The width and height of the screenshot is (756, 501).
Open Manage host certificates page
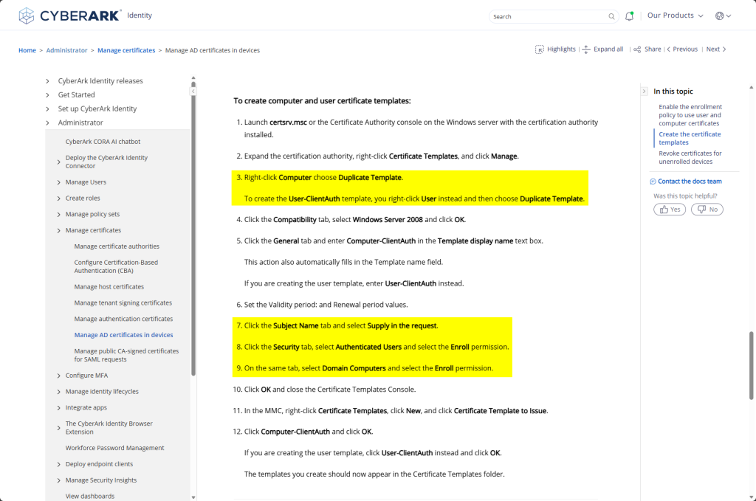[109, 287]
